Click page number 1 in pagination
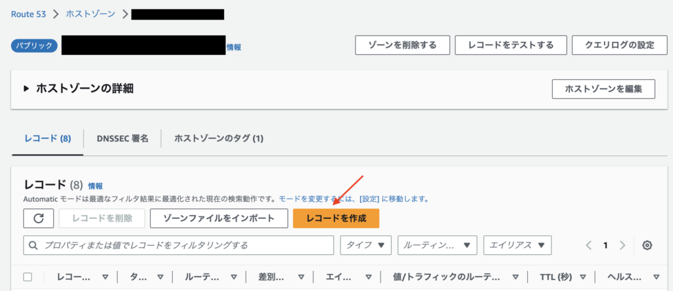 point(605,245)
